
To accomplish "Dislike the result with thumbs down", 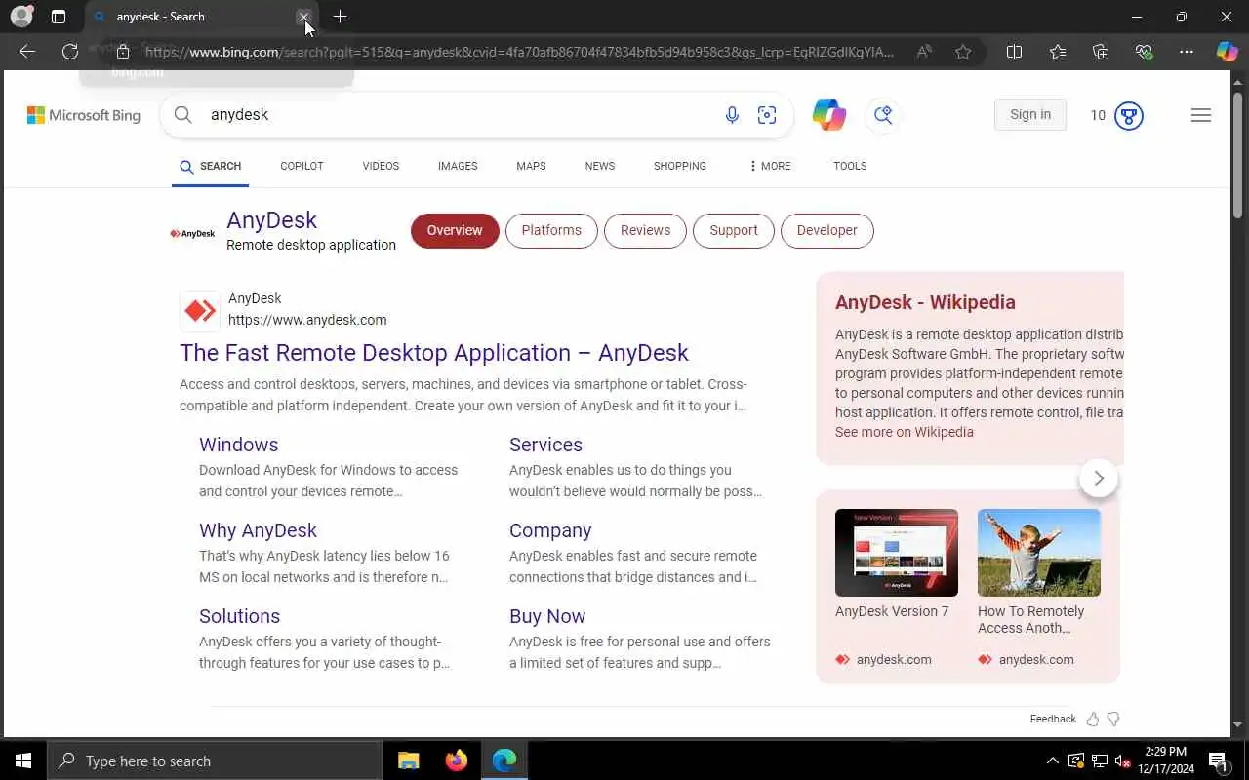I will (x=1113, y=720).
